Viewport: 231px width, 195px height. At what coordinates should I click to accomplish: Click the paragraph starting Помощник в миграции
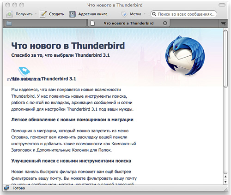[73, 141]
